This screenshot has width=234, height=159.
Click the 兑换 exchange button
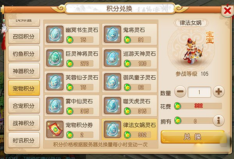[193, 137]
